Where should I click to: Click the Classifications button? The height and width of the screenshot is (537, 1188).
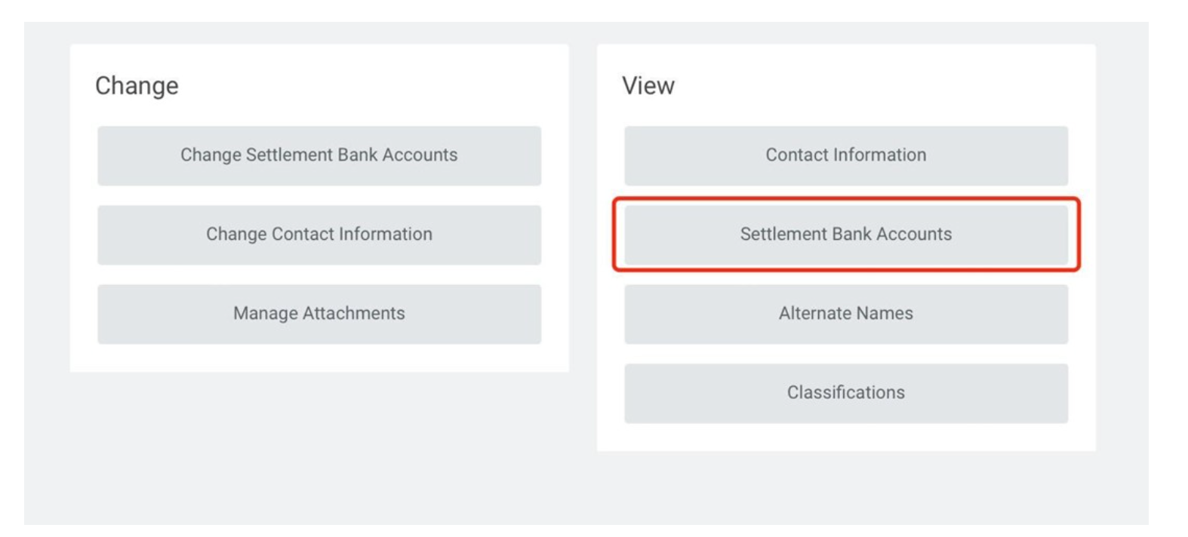click(x=845, y=393)
